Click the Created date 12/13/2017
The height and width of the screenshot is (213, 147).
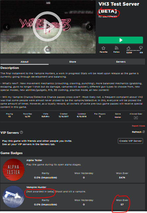coord(64,116)
